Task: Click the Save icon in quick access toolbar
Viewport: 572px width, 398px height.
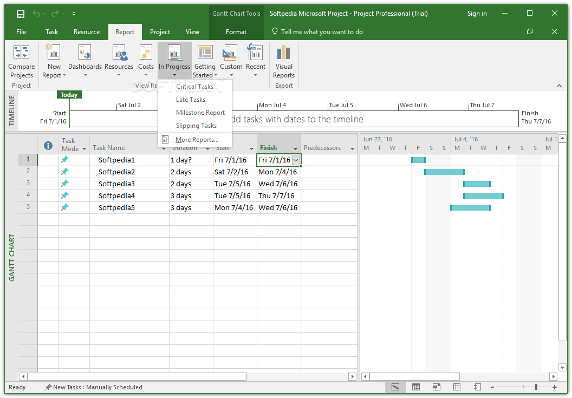Action: (x=21, y=14)
